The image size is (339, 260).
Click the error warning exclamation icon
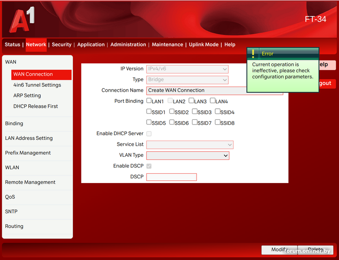253,54
